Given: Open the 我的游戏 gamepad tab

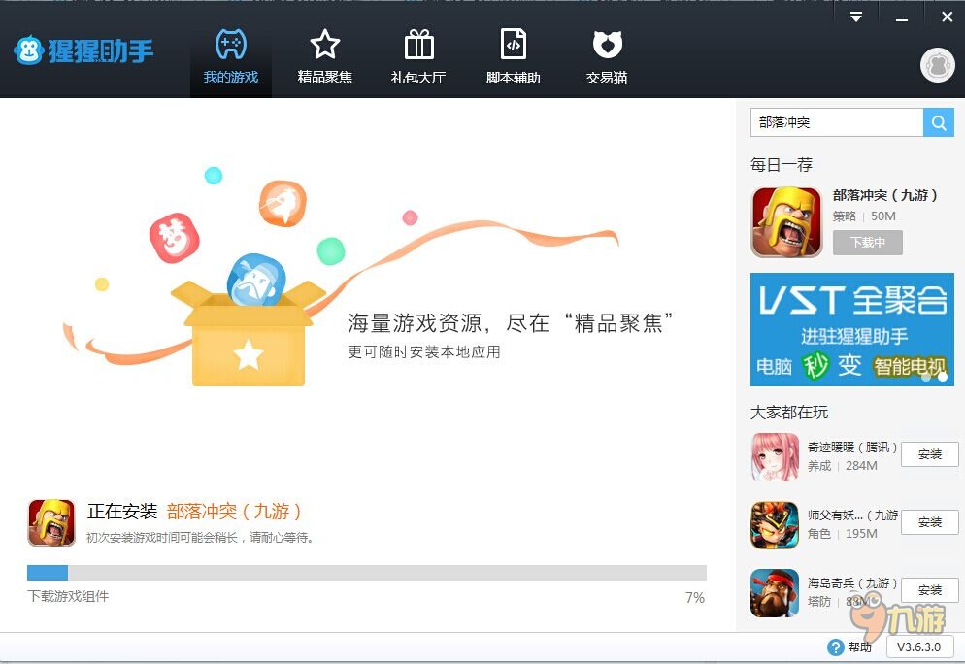Looking at the screenshot, I should pos(230,56).
